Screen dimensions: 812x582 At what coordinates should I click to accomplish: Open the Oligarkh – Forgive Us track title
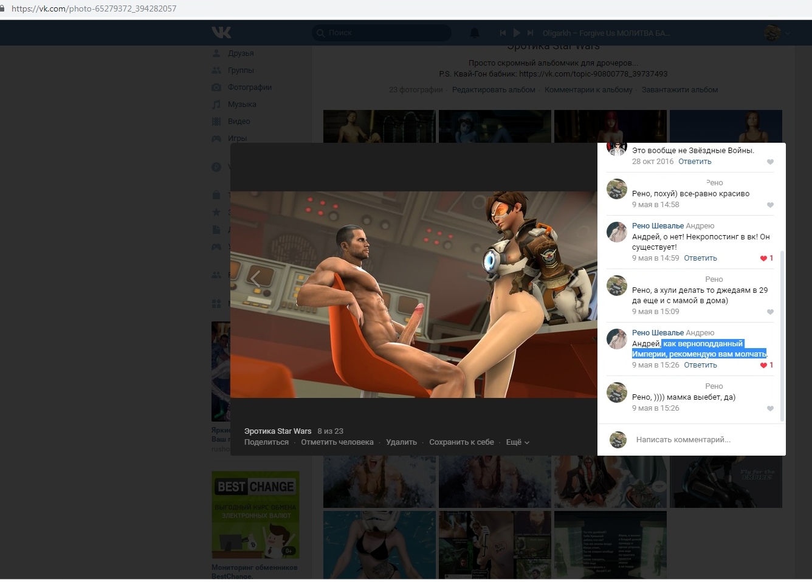[606, 33]
